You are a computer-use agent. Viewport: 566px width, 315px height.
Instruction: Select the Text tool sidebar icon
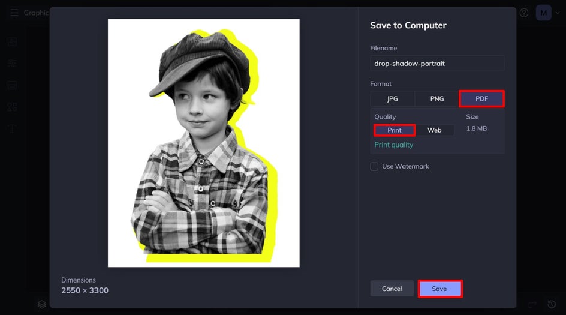[x=12, y=128]
